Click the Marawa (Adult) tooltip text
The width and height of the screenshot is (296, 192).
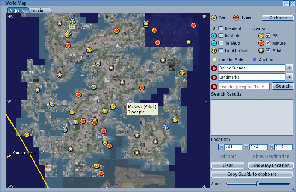[142, 107]
